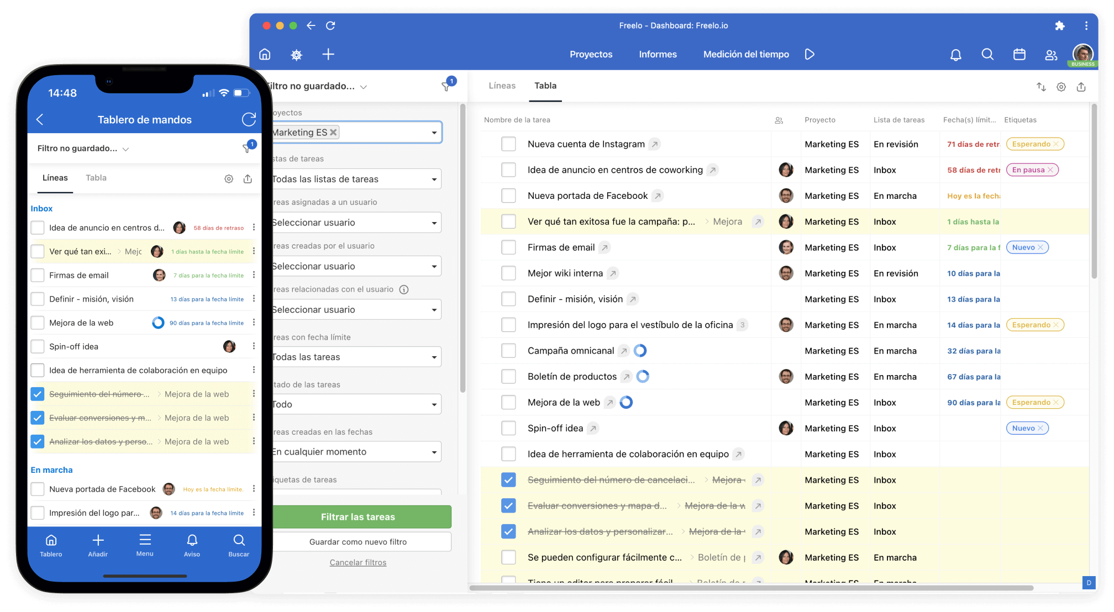Refresh the phone Tablero de mandos

click(x=249, y=119)
